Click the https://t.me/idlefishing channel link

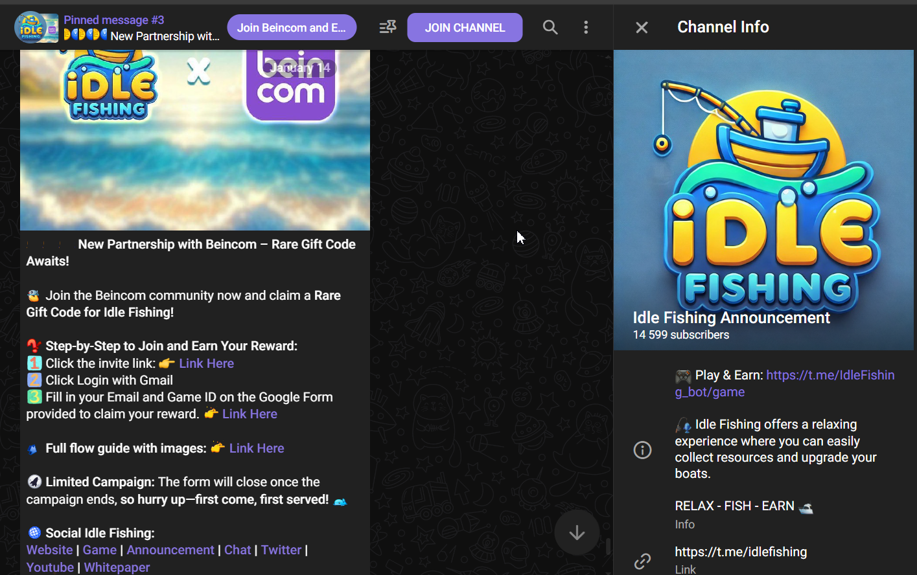pyautogui.click(x=741, y=552)
